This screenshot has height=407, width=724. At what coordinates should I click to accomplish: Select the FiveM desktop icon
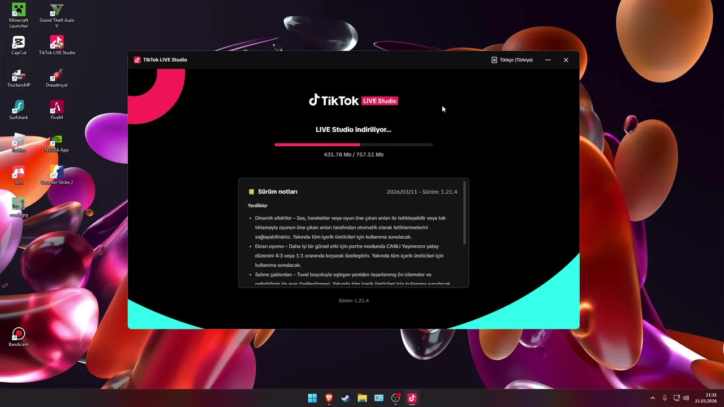[x=57, y=110]
